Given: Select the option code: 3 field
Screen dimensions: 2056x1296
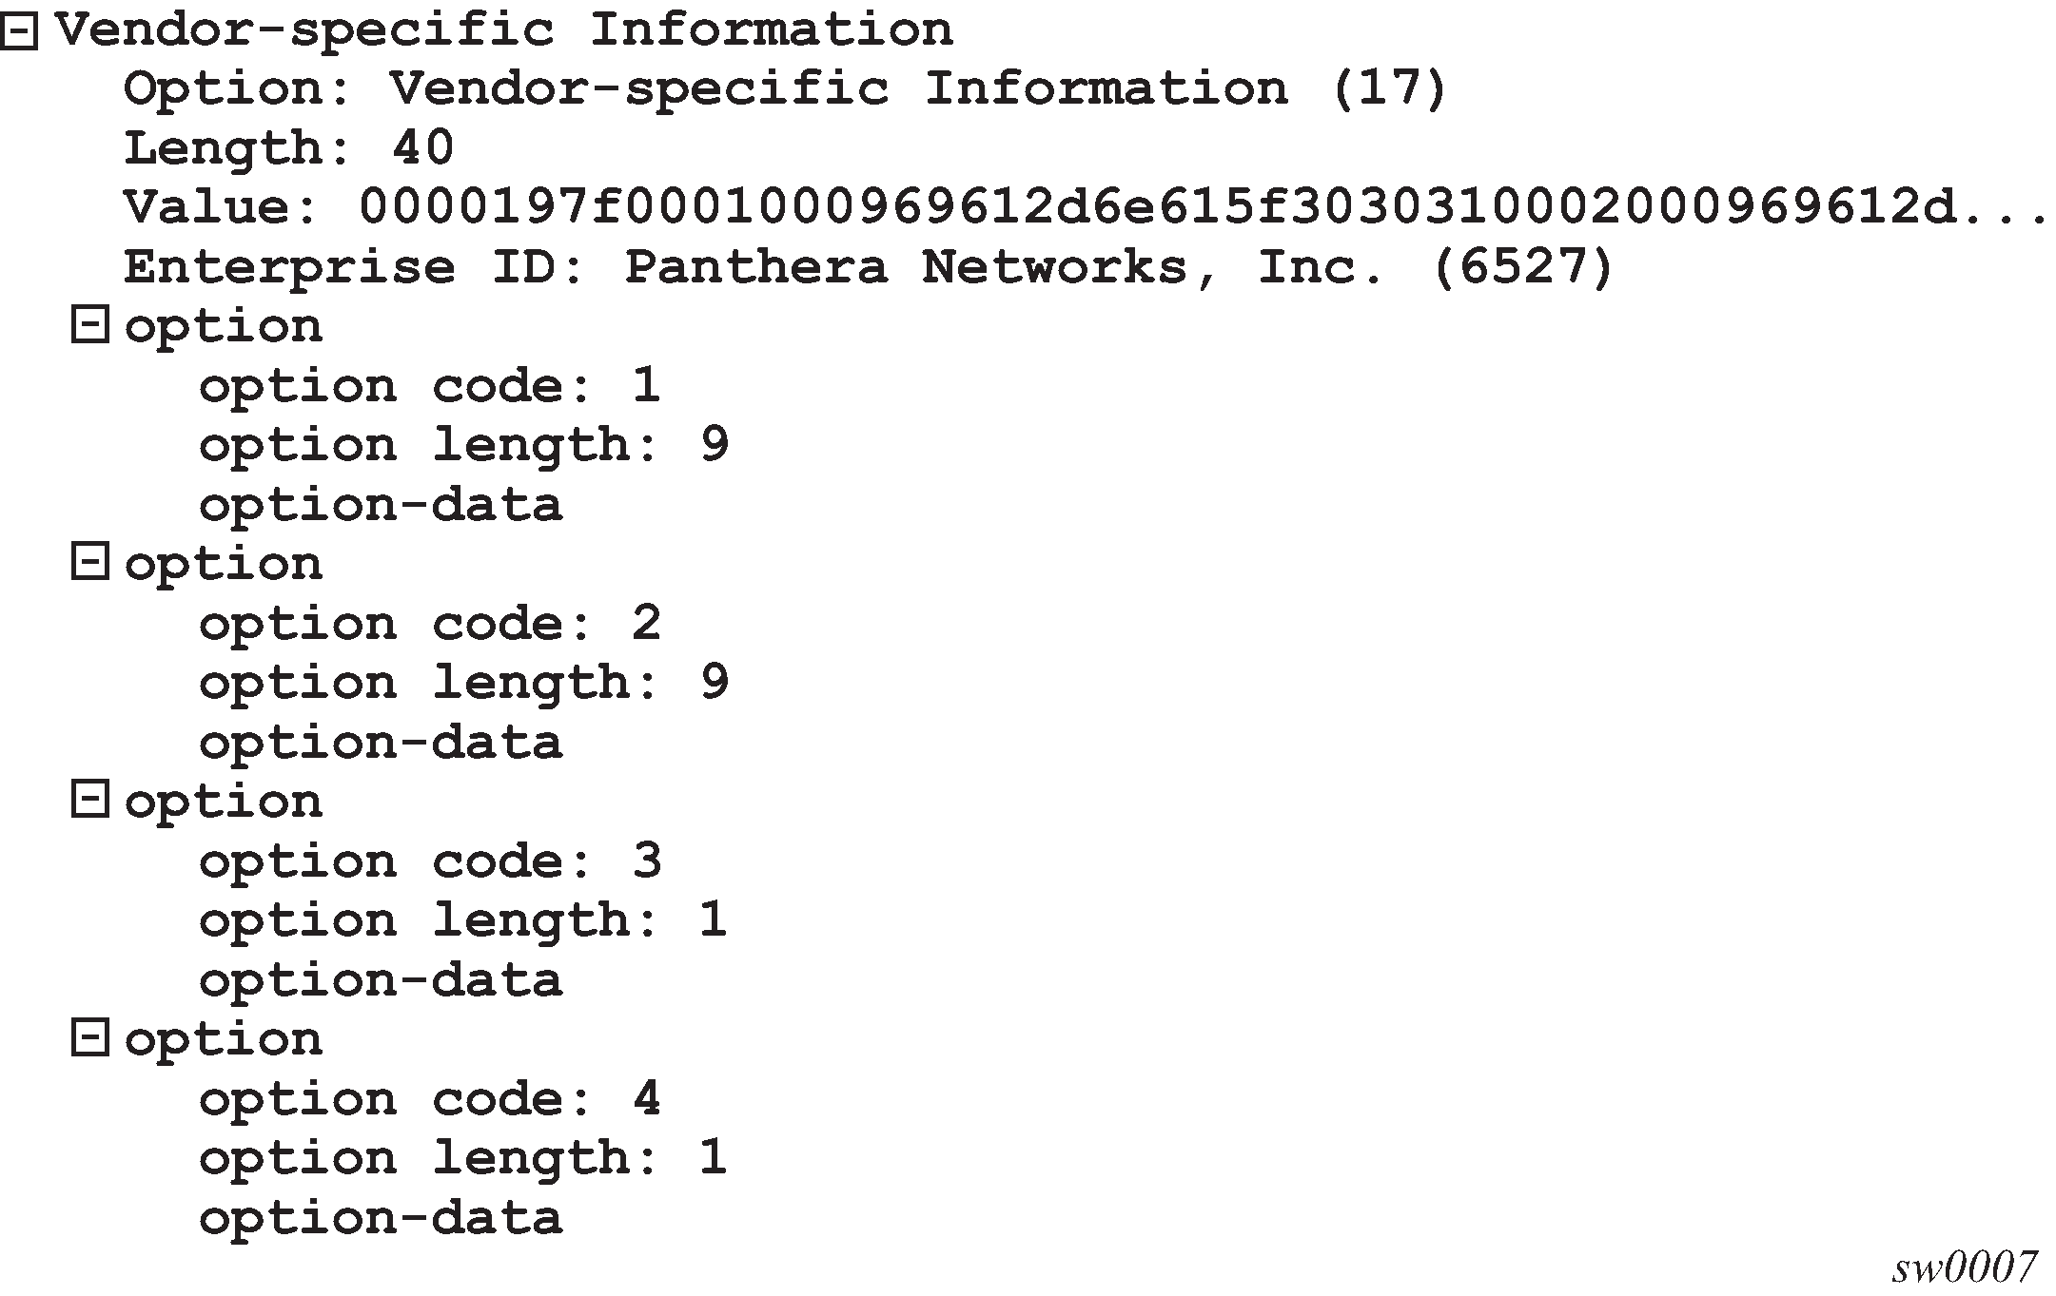Looking at the screenshot, I should click(429, 861).
